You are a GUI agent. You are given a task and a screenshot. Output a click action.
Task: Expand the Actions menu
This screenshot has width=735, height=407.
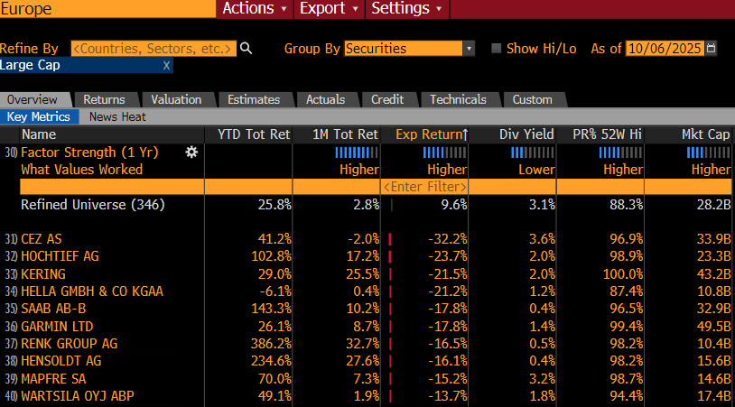[x=255, y=8]
